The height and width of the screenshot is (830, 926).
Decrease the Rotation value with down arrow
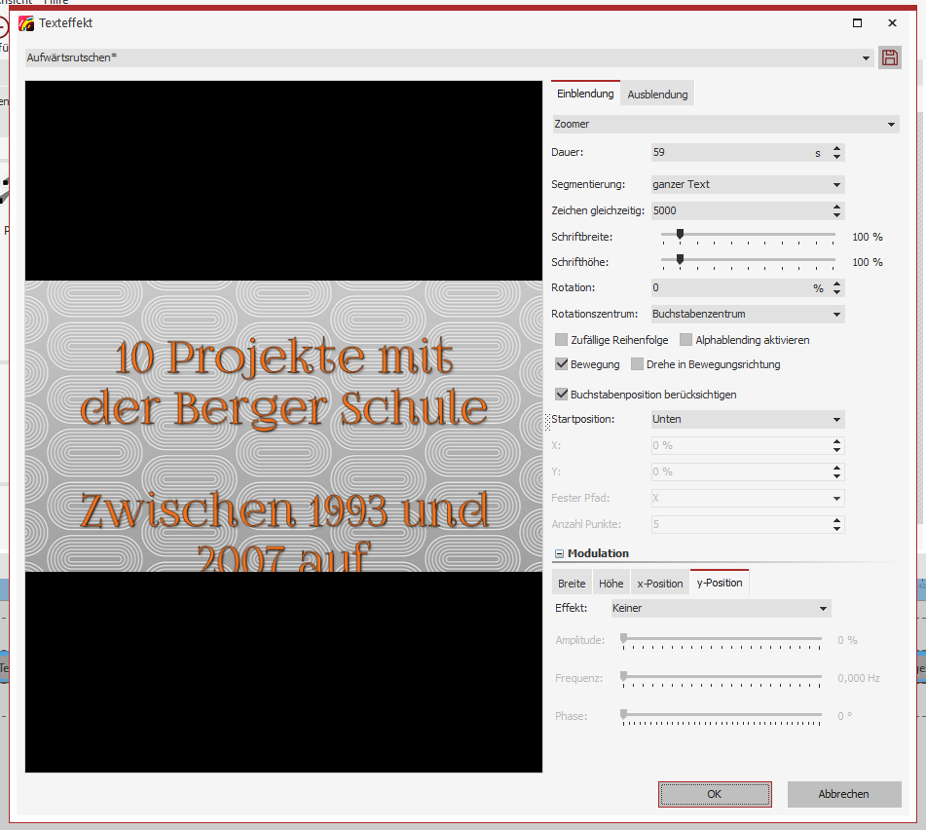837,292
